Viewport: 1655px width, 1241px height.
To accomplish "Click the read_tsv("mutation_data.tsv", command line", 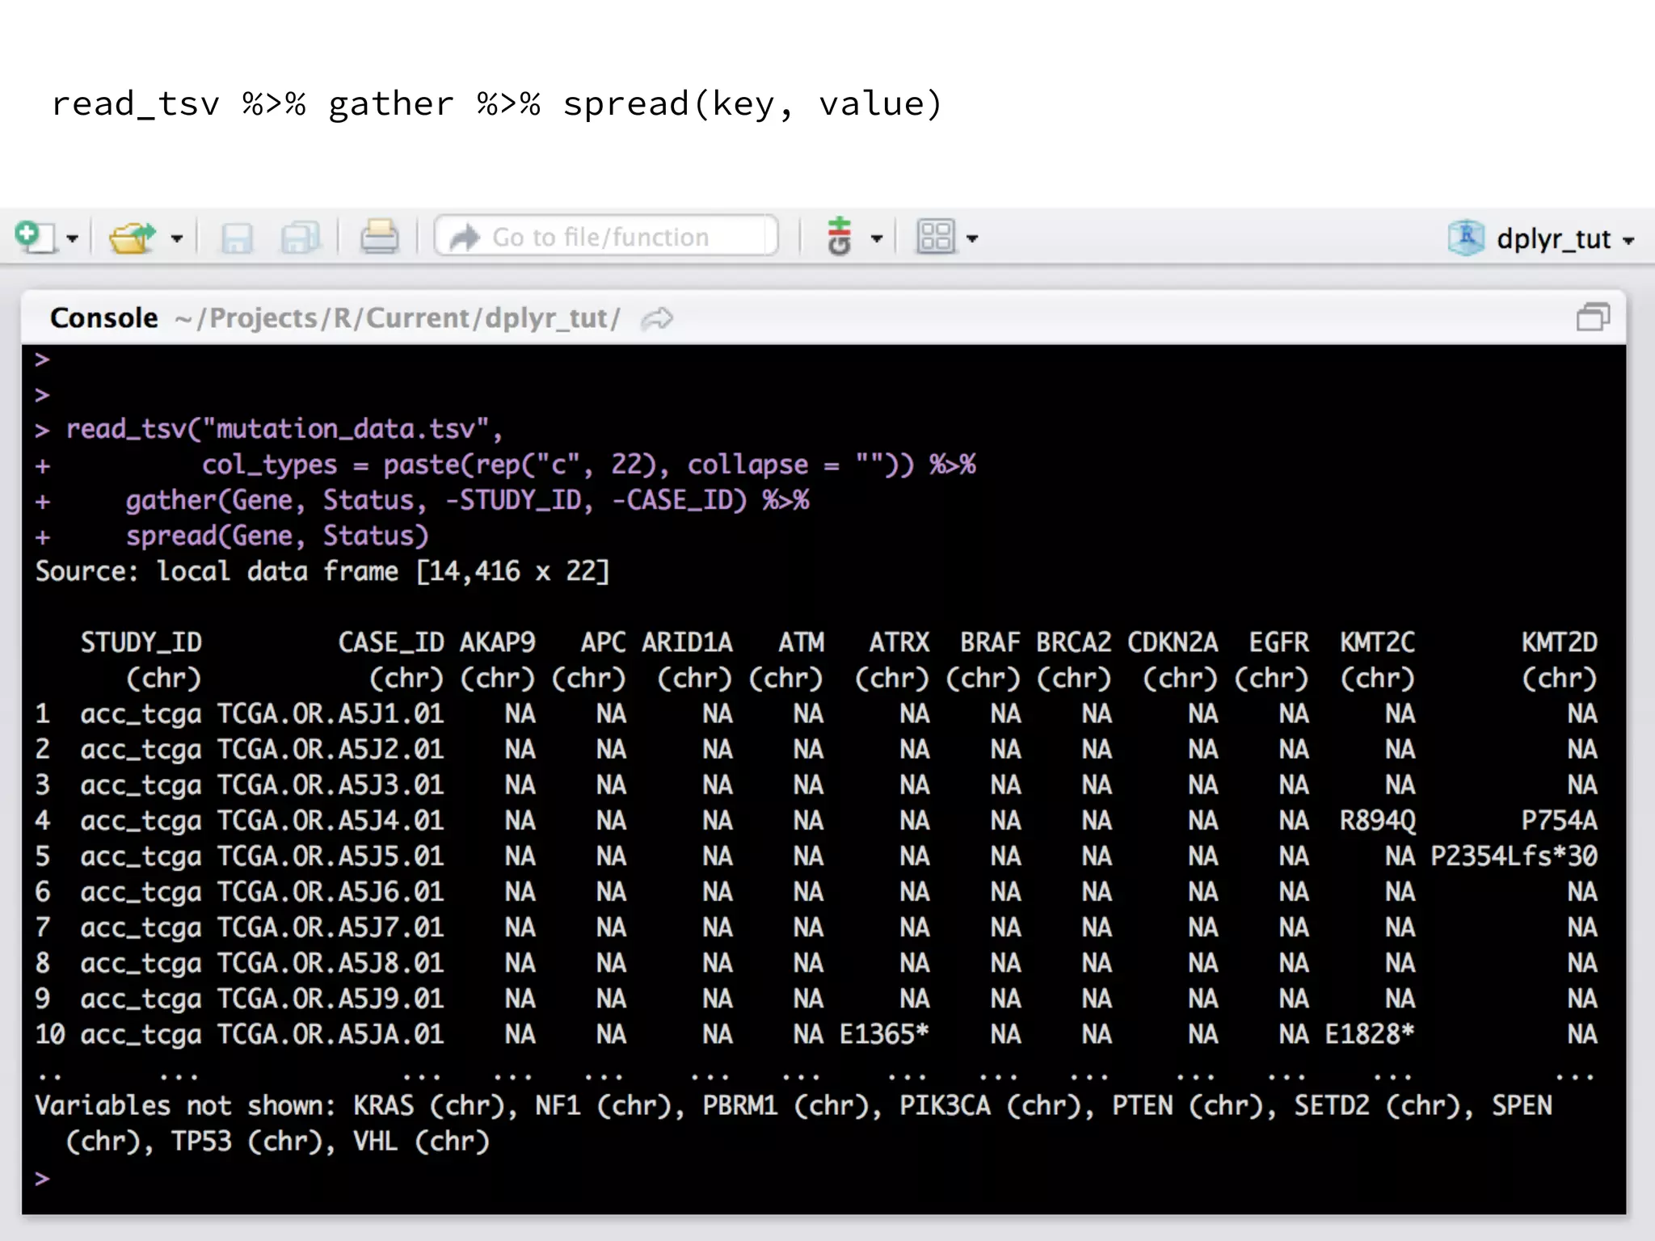I will [284, 429].
